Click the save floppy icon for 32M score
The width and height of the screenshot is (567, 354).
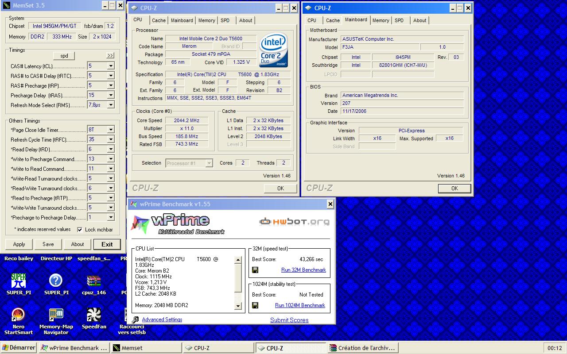[x=255, y=270]
